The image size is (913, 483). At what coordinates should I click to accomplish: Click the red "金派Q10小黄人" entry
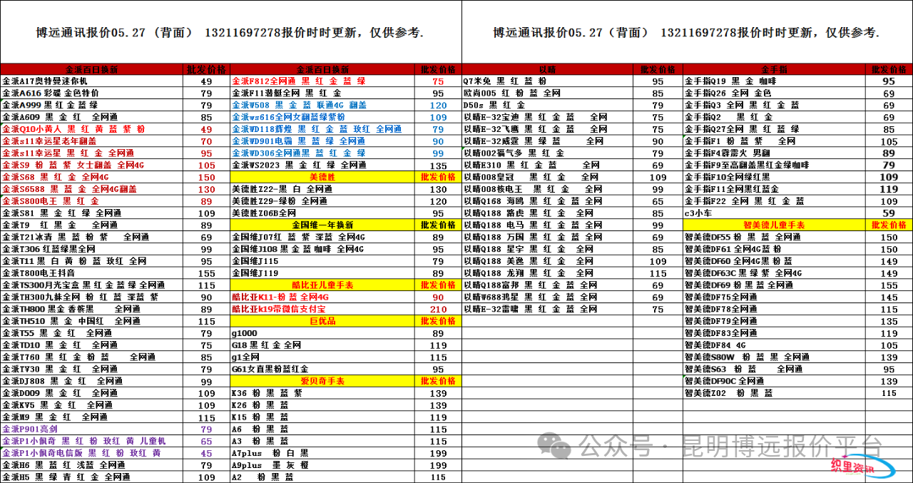[92, 129]
